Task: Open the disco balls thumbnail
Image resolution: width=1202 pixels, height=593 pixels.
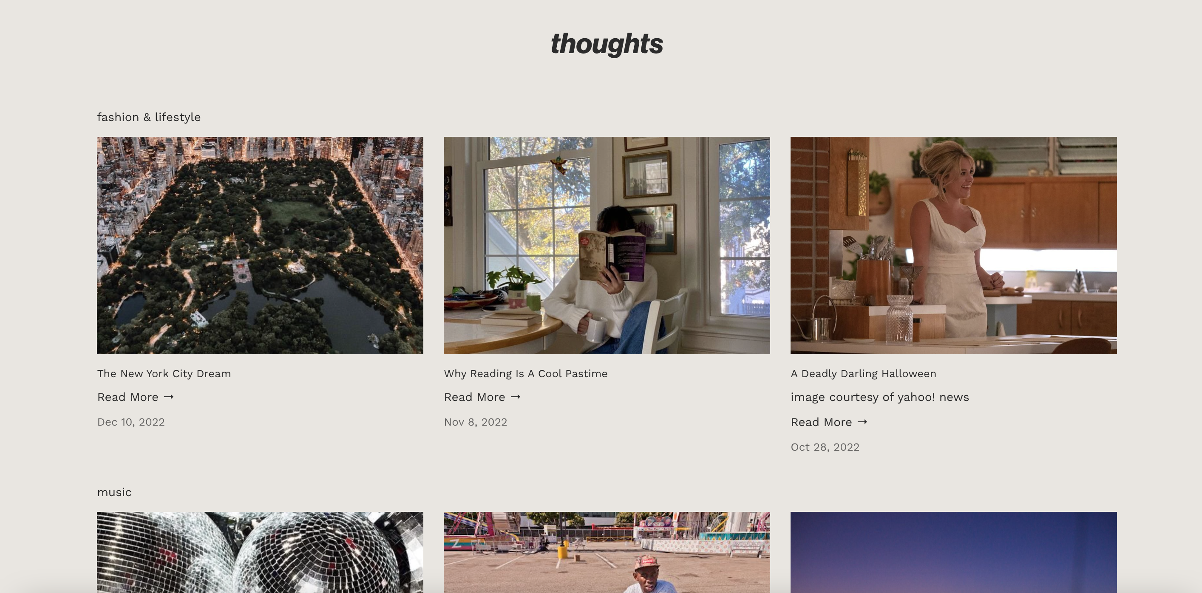Action: (x=260, y=553)
